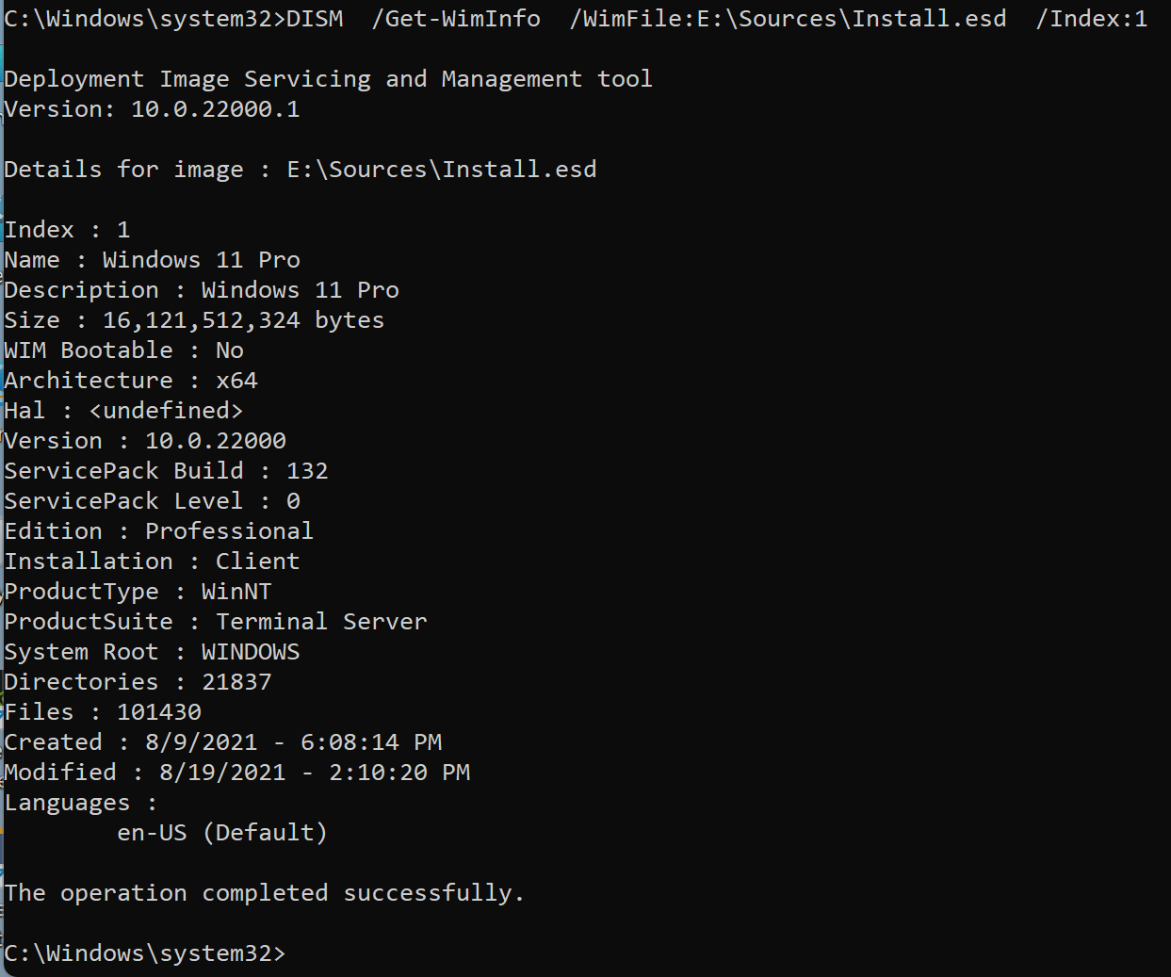Click the Details for image line
This screenshot has height=977, width=1171.
(x=301, y=170)
